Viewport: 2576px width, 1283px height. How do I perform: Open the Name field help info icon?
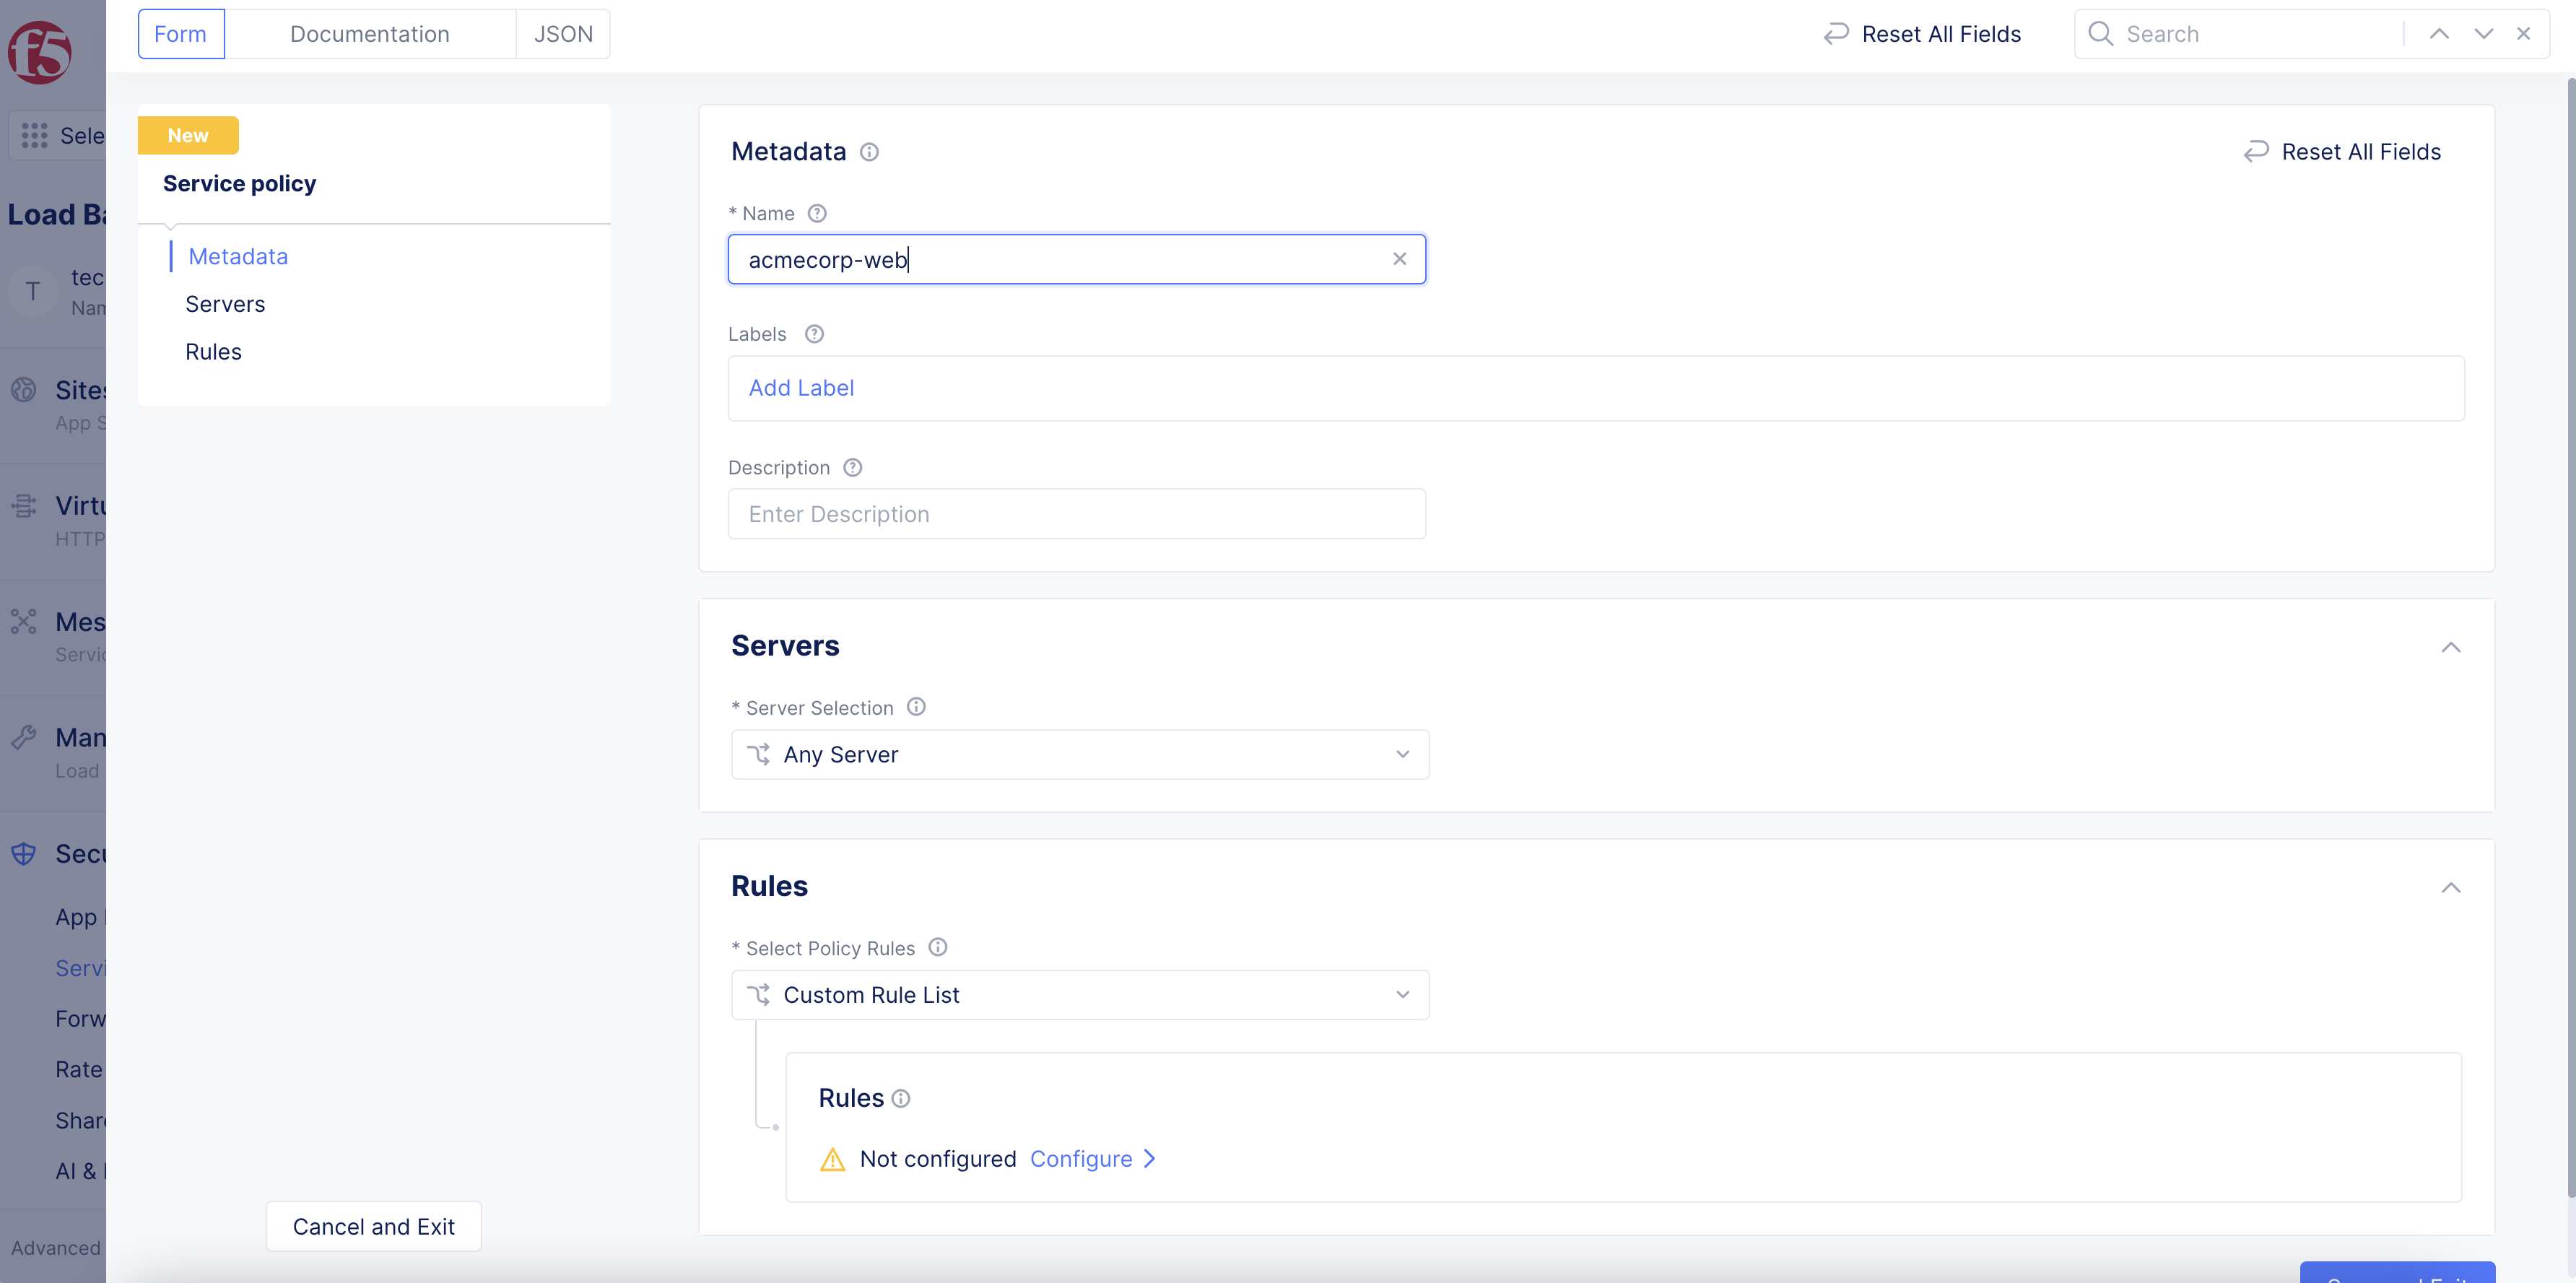click(816, 212)
